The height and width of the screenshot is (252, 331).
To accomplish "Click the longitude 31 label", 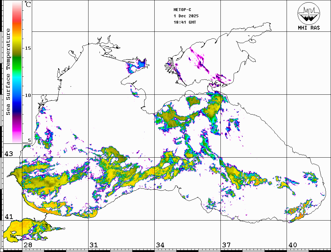I will click(94, 245).
